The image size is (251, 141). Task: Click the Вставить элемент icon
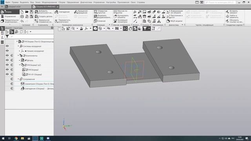[227, 12]
